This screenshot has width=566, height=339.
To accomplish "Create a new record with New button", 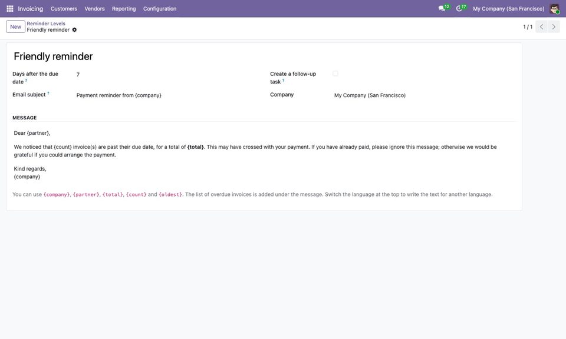I will tap(15, 26).
